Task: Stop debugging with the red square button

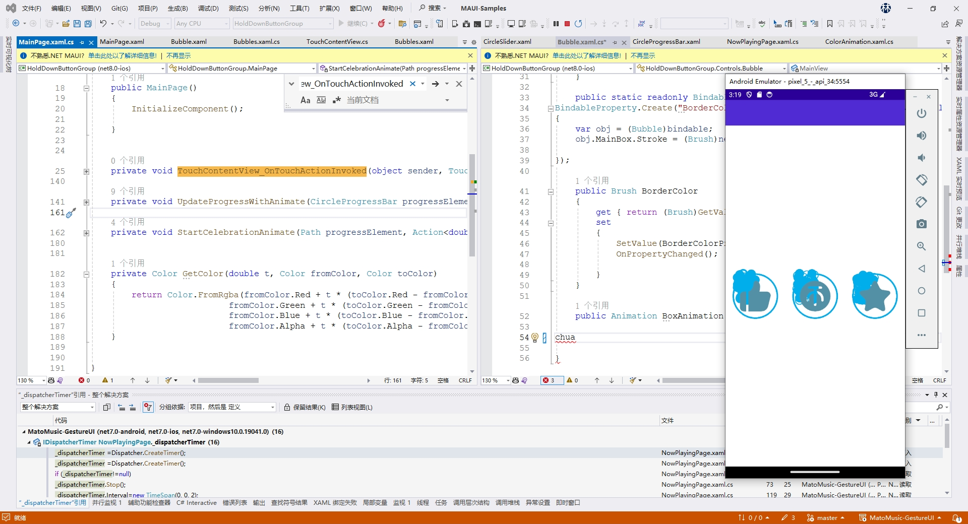Action: click(x=567, y=24)
